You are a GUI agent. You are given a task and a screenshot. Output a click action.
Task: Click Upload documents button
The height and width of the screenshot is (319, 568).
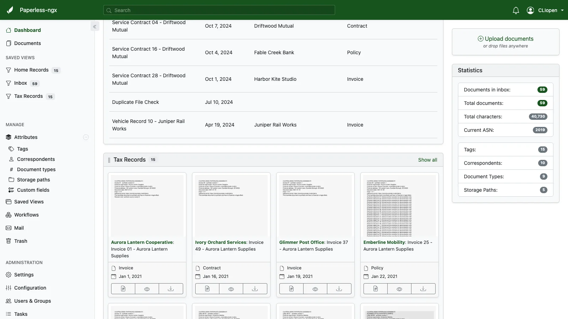tap(506, 39)
